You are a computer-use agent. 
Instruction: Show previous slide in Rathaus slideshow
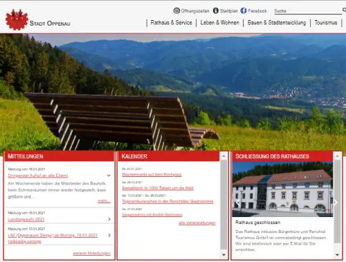tap(237, 203)
